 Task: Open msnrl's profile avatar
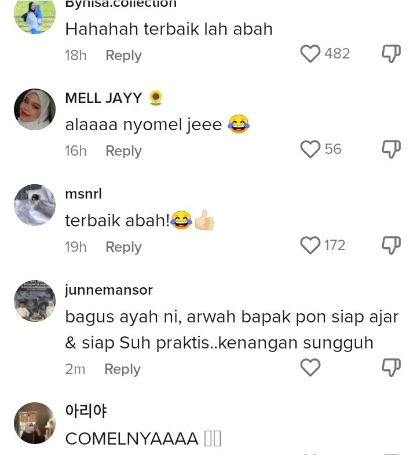tap(35, 205)
